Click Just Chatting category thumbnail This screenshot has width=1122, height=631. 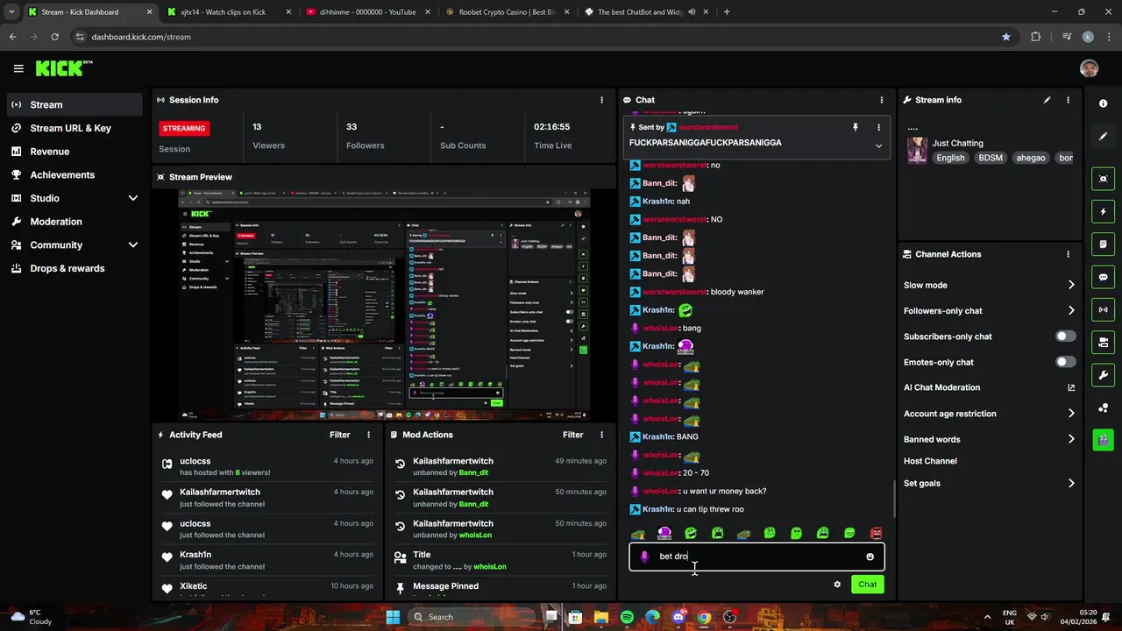pyautogui.click(x=917, y=150)
